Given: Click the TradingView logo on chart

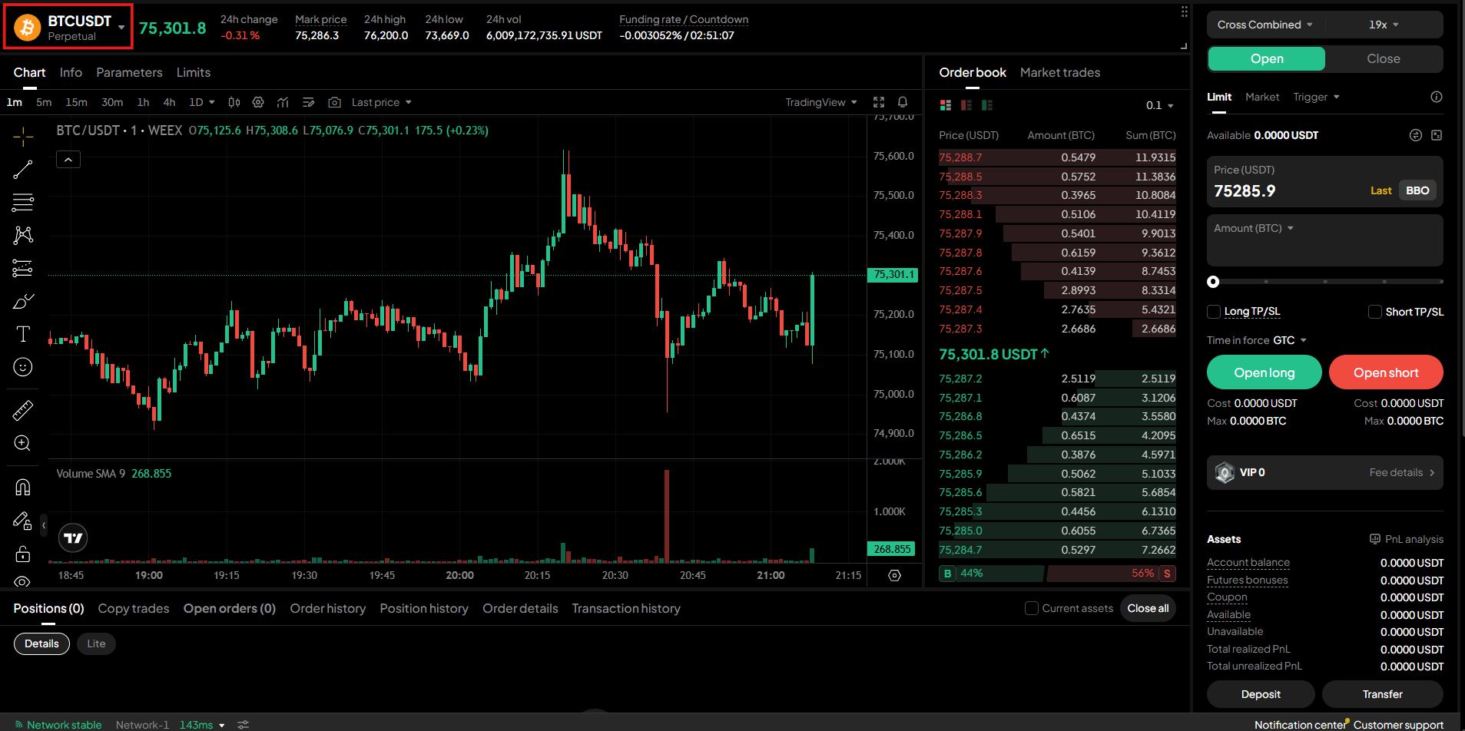Looking at the screenshot, I should tap(73, 538).
